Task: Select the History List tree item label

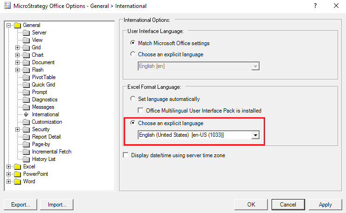Action: [44, 159]
